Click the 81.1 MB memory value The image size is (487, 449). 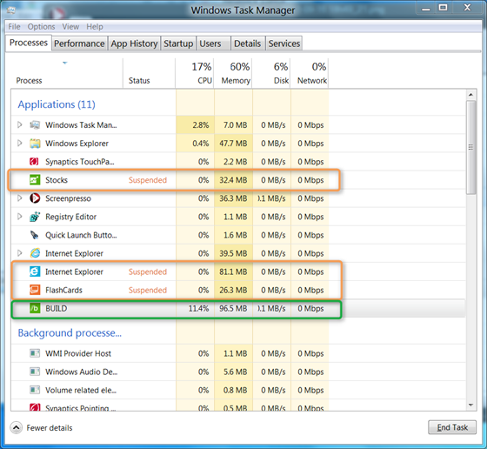[x=233, y=271]
